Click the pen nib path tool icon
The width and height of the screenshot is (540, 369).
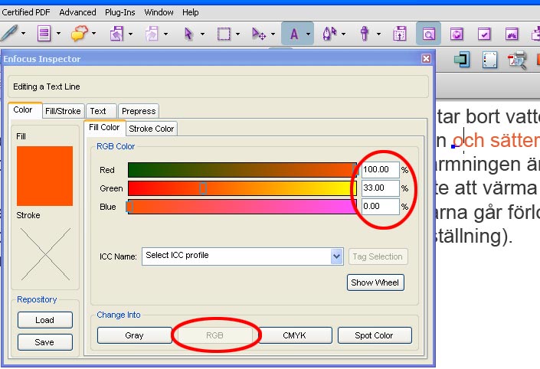tap(331, 34)
